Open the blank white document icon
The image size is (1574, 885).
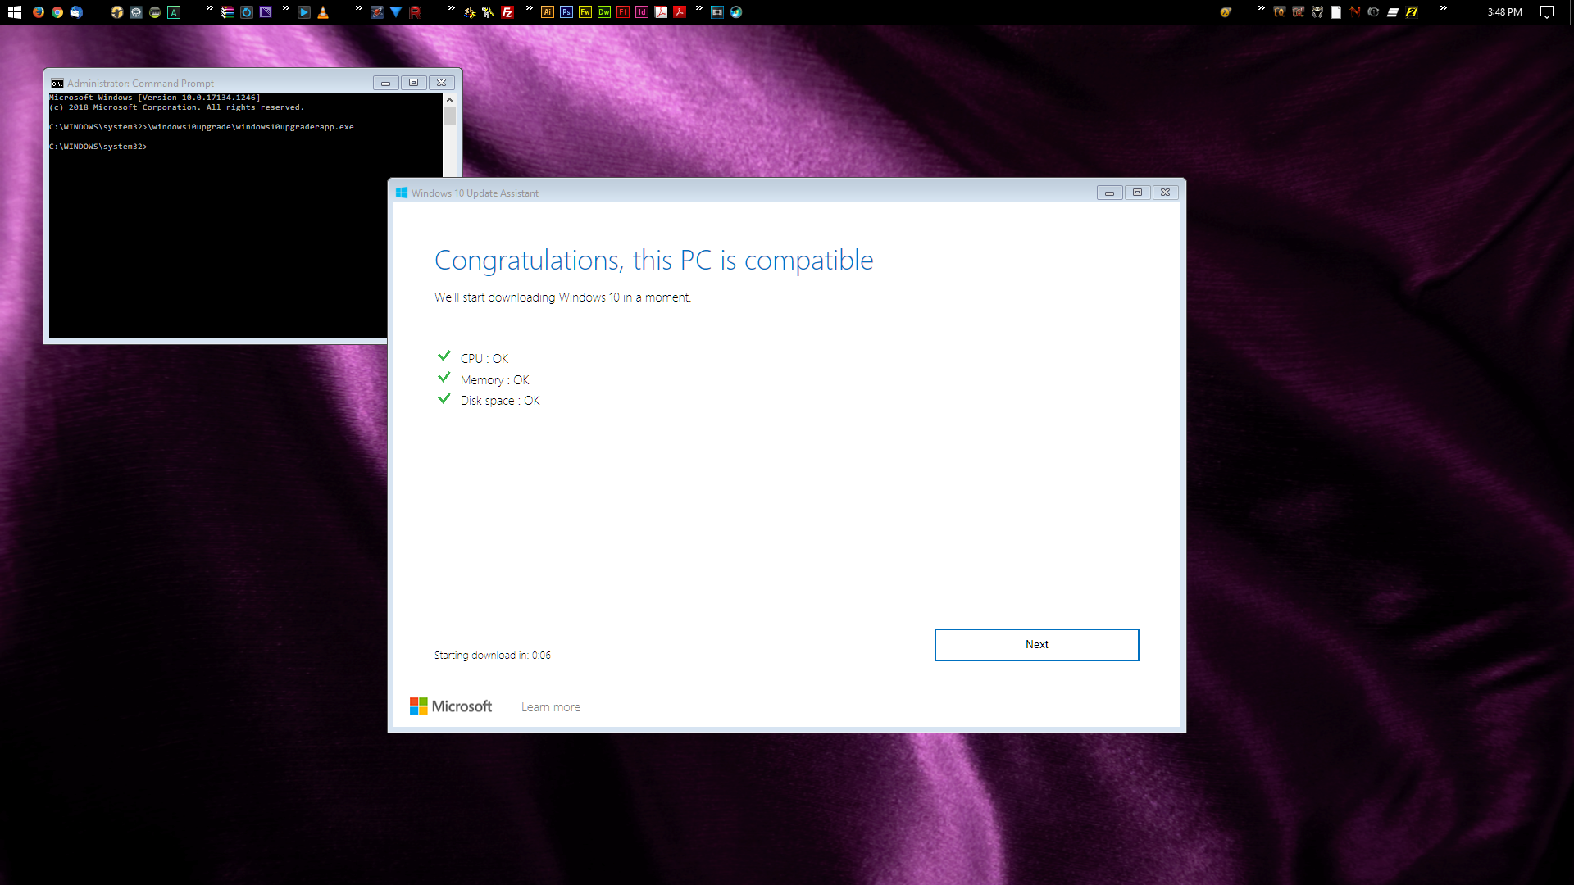1336,12
